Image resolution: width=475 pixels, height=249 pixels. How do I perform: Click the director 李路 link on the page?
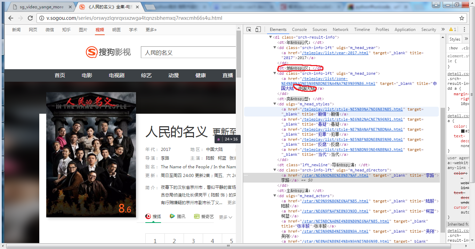point(165,158)
